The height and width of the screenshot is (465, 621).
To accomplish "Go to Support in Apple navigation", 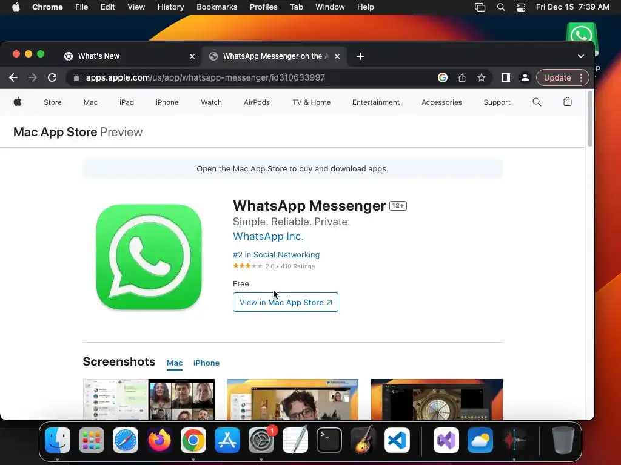I will (x=497, y=102).
